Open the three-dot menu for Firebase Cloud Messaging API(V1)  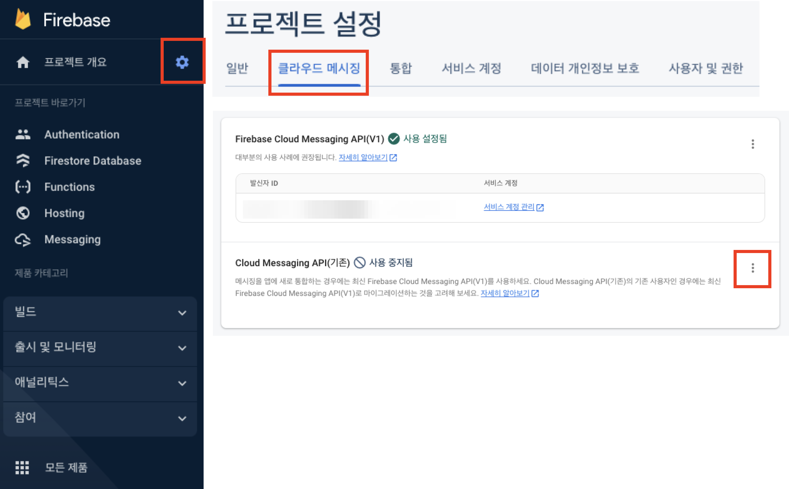(753, 144)
